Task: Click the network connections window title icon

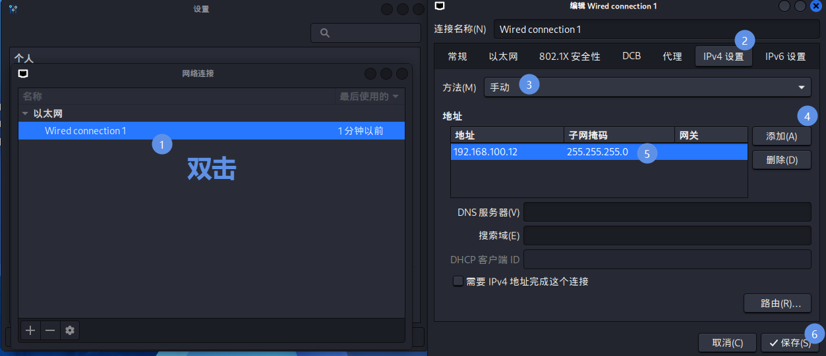Action: [23, 73]
